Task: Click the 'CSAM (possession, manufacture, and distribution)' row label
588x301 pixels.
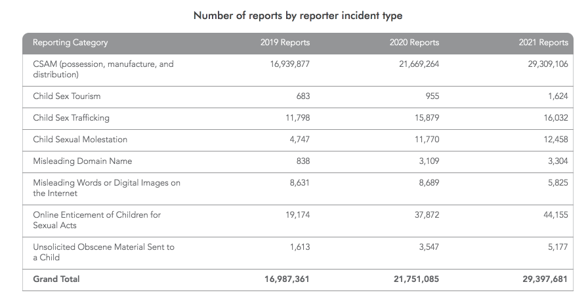Action: click(103, 70)
